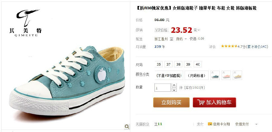The height and width of the screenshot is (132, 272).
Task: Click the credit card installment icon
Action: pos(210,124)
